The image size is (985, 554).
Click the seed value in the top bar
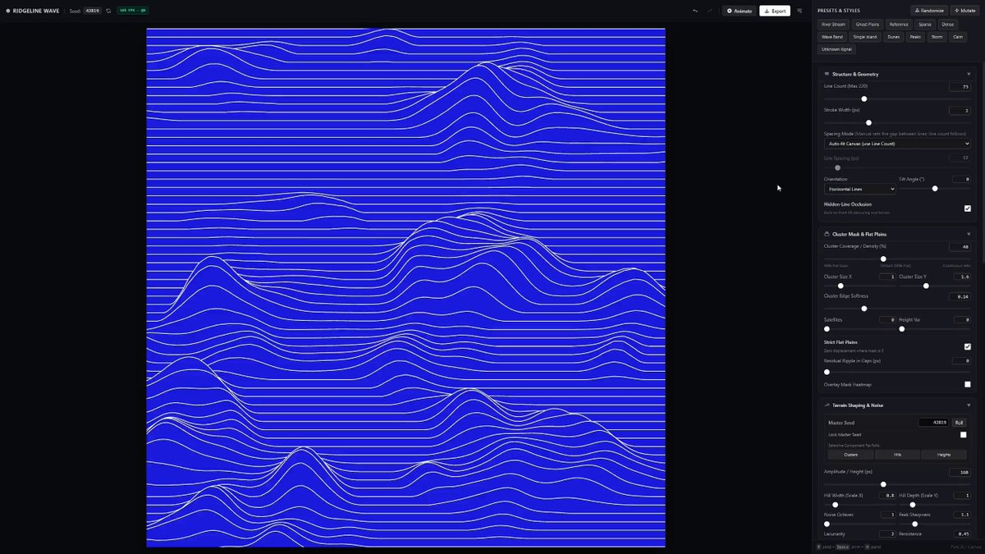[x=92, y=11]
